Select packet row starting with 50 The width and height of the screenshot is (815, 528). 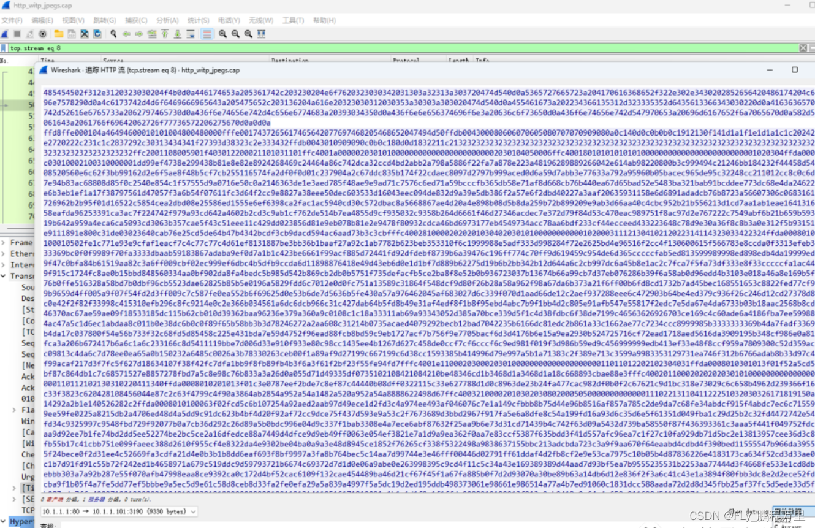(x=18, y=105)
